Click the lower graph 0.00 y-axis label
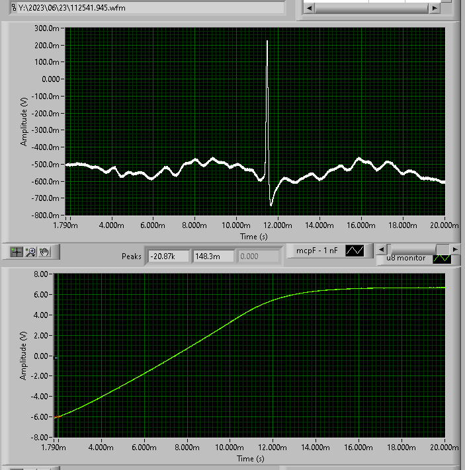The width and height of the screenshot is (465, 470). pos(41,356)
